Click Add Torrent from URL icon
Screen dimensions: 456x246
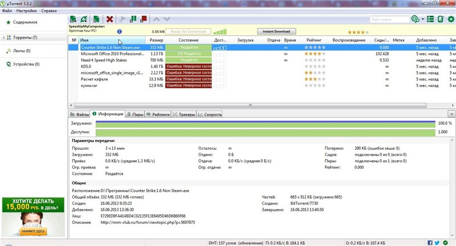point(84,19)
